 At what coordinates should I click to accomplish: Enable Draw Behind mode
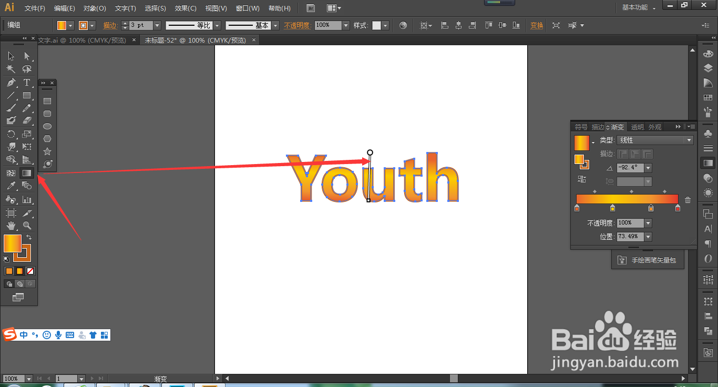(19, 284)
